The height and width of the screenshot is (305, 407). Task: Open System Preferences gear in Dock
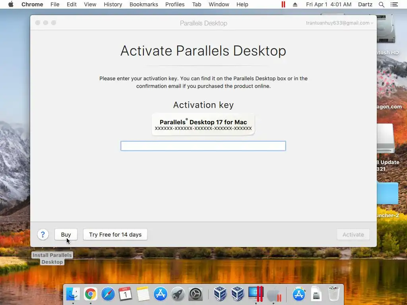(x=196, y=294)
